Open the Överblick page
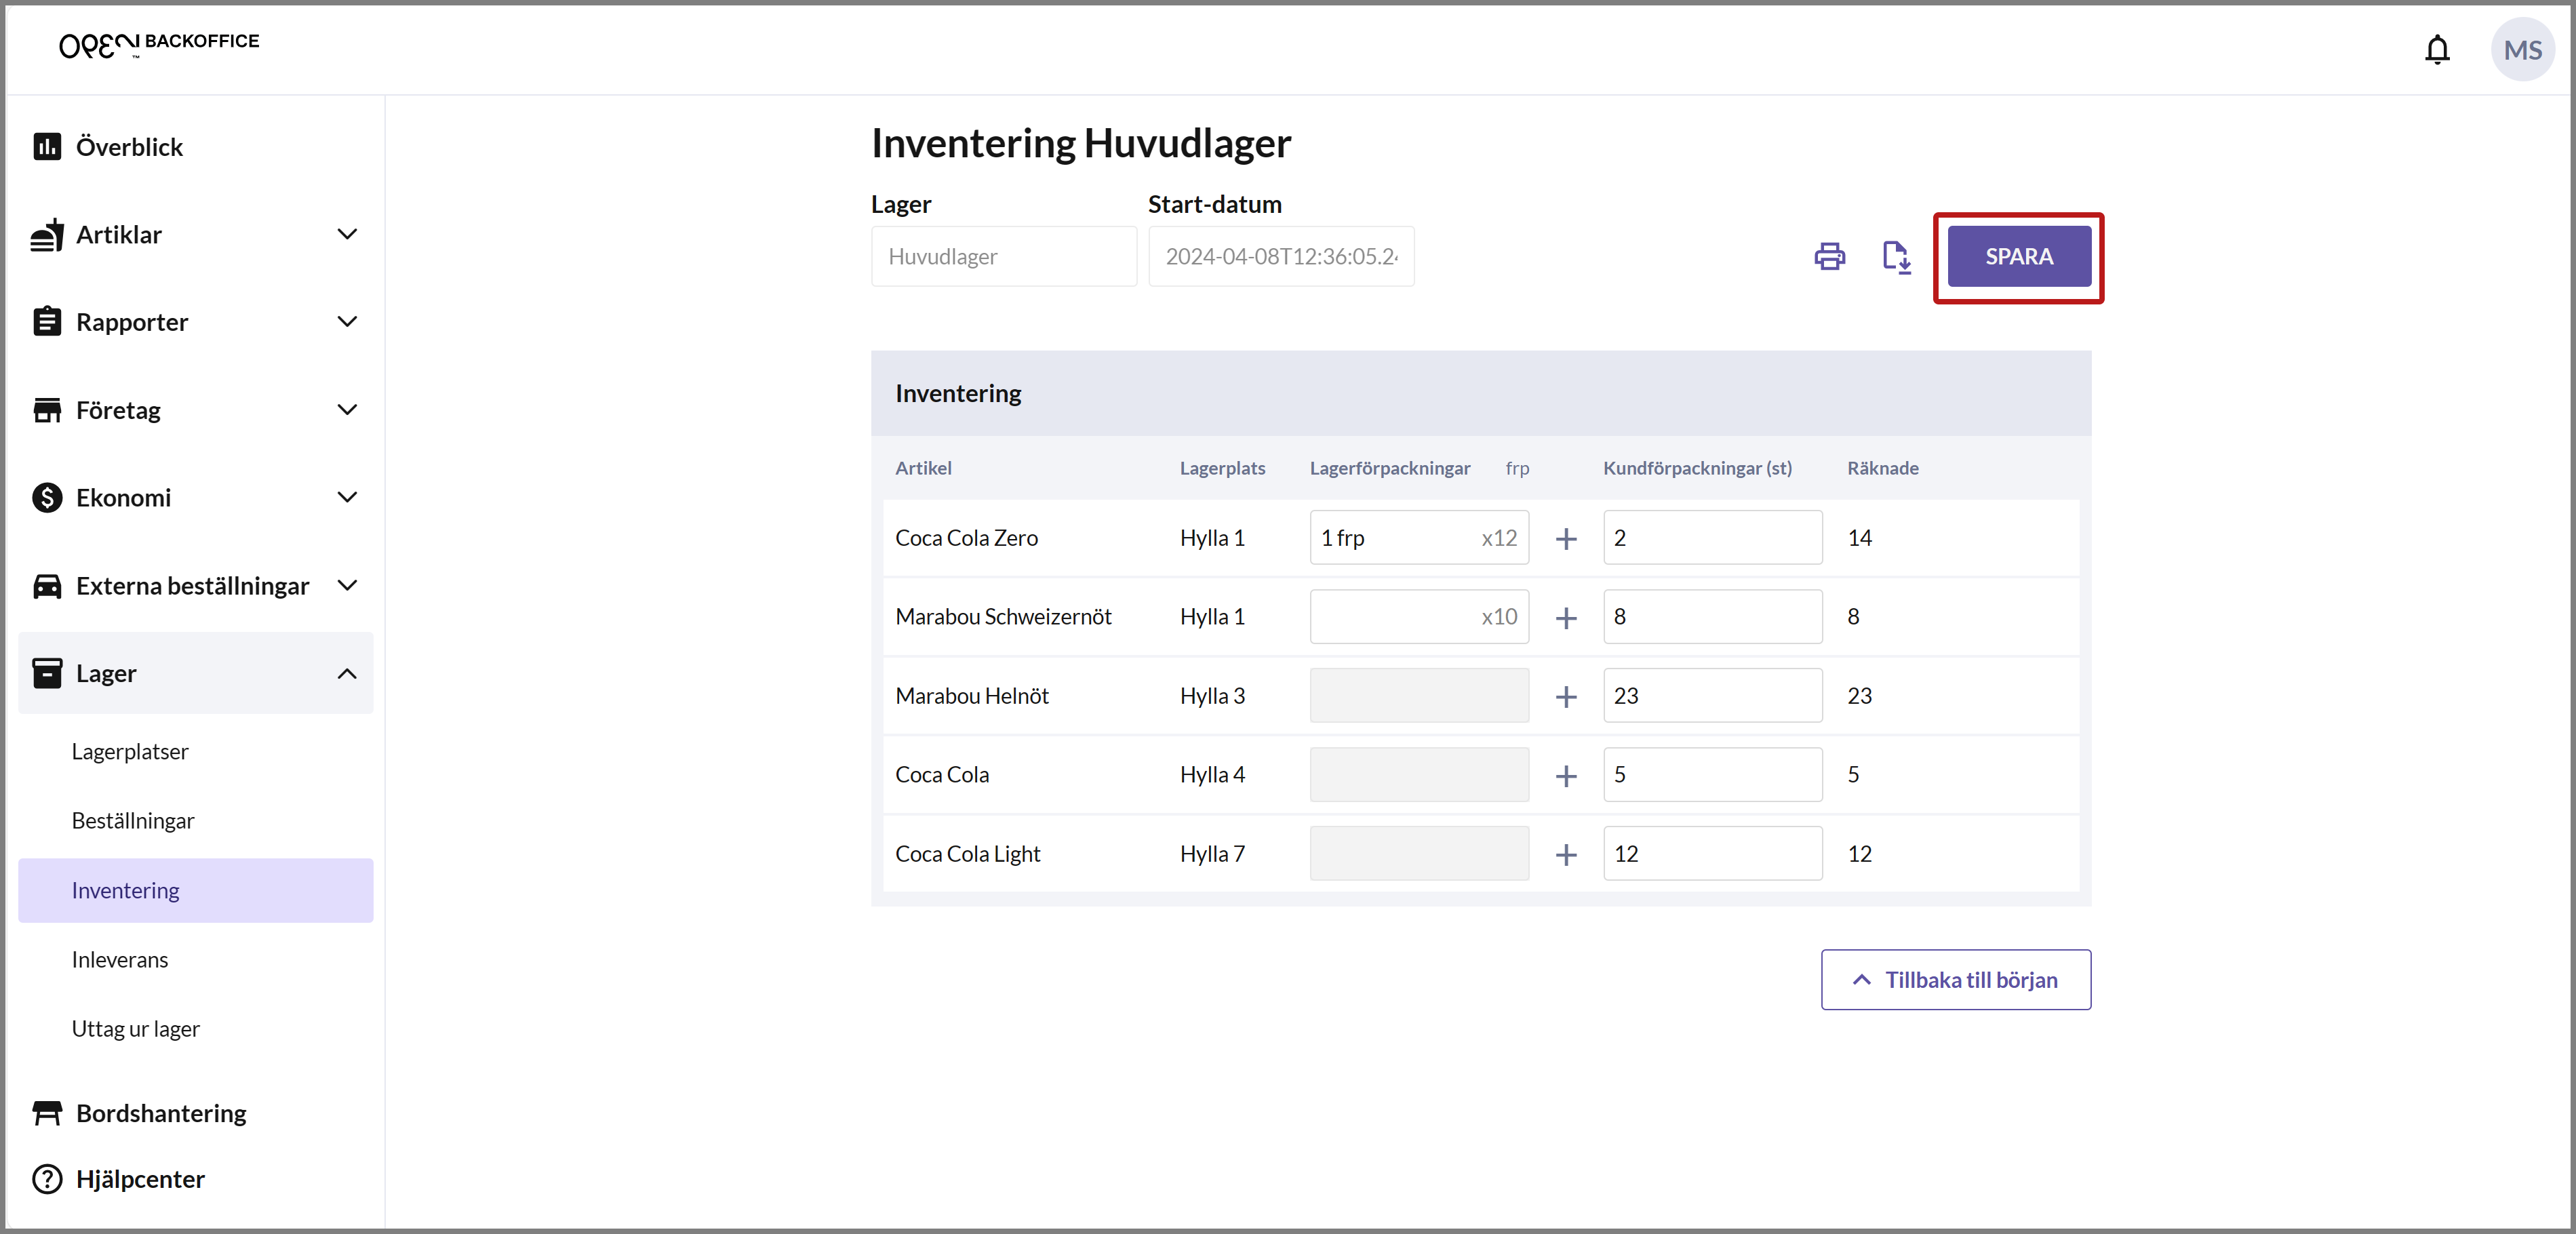 pyautogui.click(x=129, y=147)
